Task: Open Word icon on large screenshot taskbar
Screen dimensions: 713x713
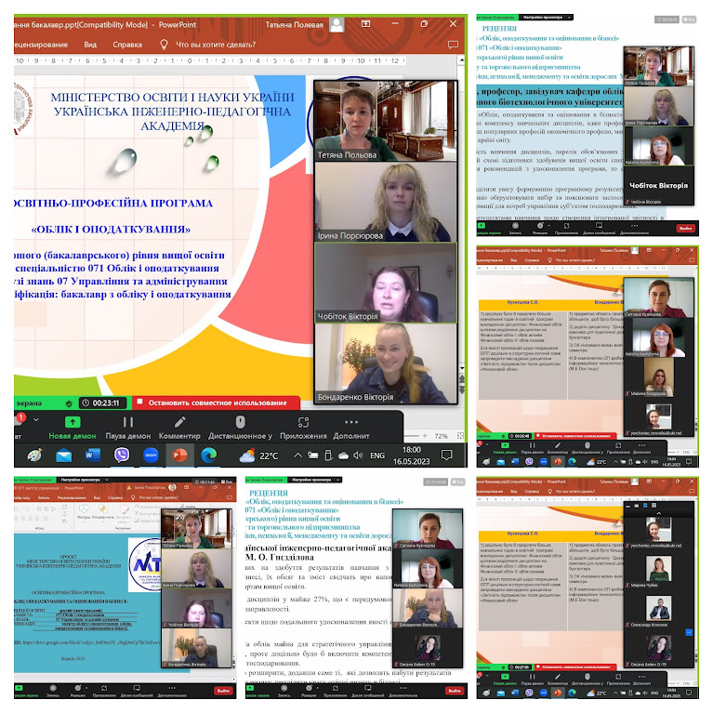Action: click(x=93, y=456)
